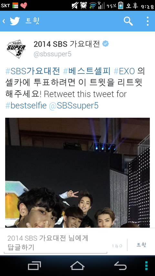The height and width of the screenshot is (276, 155).
Task: Open the SUPER 5 profile avatar
Action: tap(16, 49)
